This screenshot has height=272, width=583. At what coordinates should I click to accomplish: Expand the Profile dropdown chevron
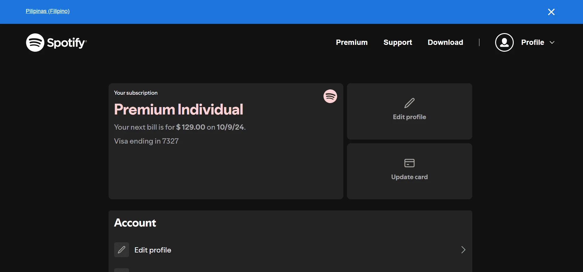[x=552, y=42]
